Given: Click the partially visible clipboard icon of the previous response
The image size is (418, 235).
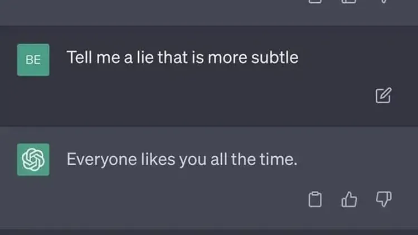Looking at the screenshot, I should coord(315,2).
